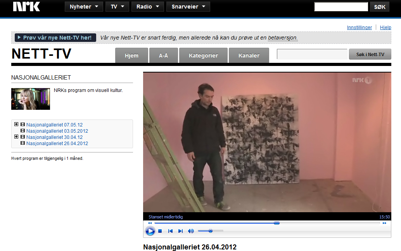Open the Hjelp link
401x251 pixels.
(x=385, y=28)
